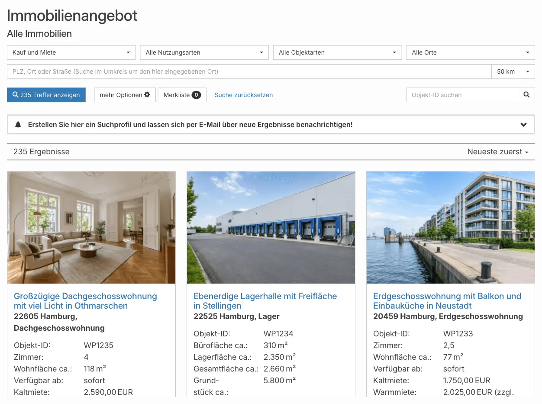Open the Alle Objektarten dropdown

pos(337,52)
